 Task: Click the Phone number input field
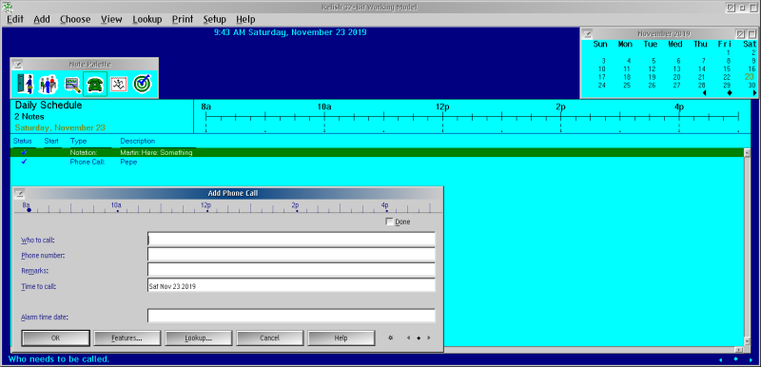pos(291,255)
